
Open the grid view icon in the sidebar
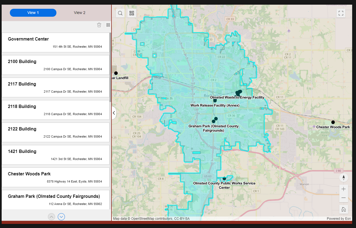tap(108, 25)
